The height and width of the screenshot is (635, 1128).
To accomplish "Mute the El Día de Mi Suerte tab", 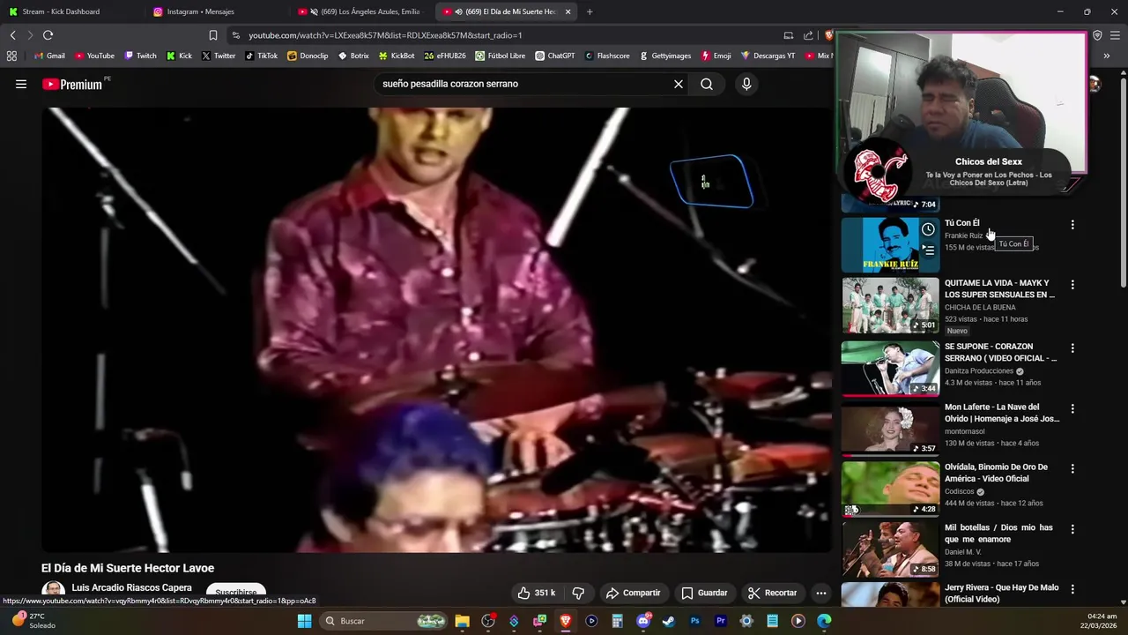I will (x=458, y=11).
